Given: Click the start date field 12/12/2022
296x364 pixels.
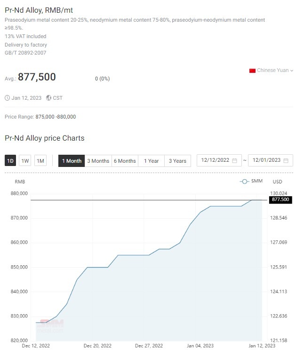Looking at the screenshot, I should [x=219, y=160].
